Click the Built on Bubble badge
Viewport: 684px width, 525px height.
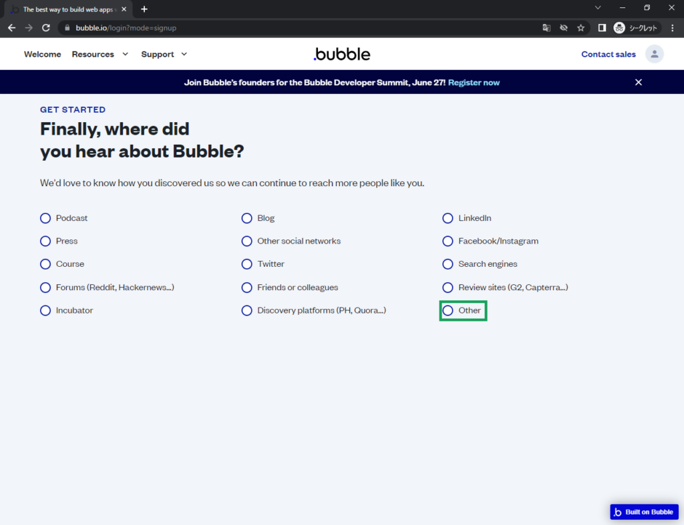point(644,512)
